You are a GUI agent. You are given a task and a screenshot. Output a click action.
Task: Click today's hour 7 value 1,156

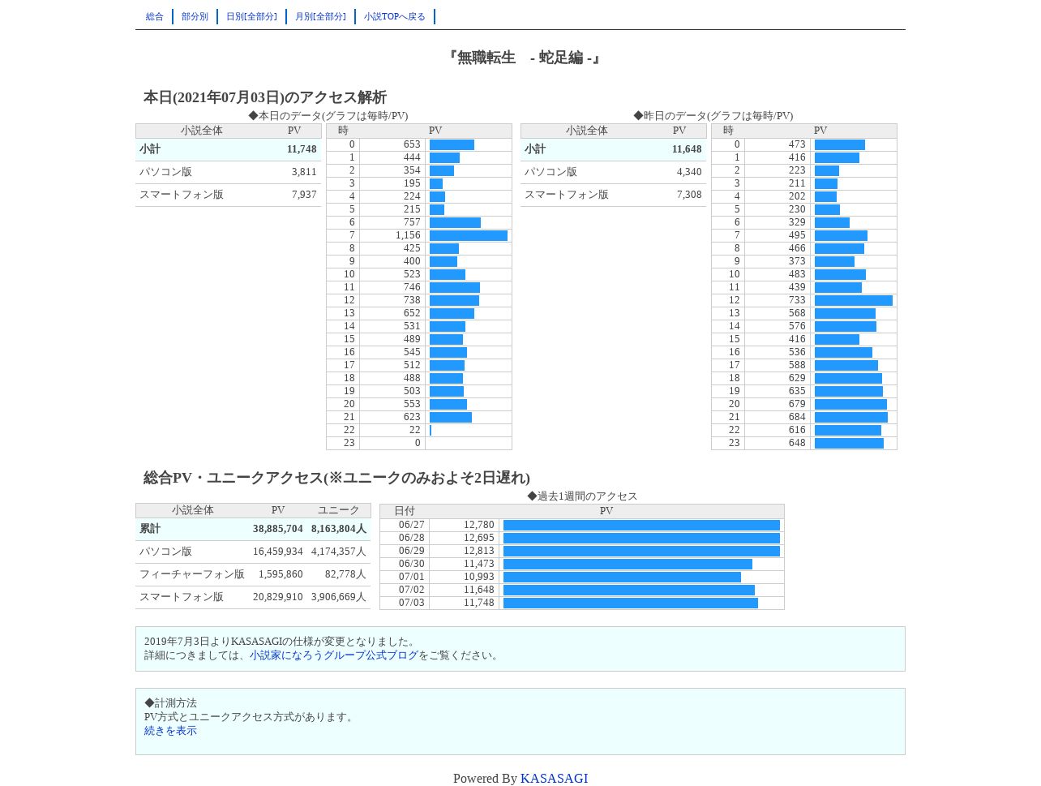click(408, 235)
